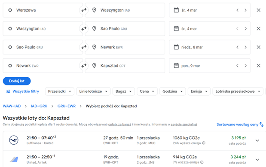266x167 pixels.
Task: Show emission info for 7% wyższa emisja
Action: [202, 162]
